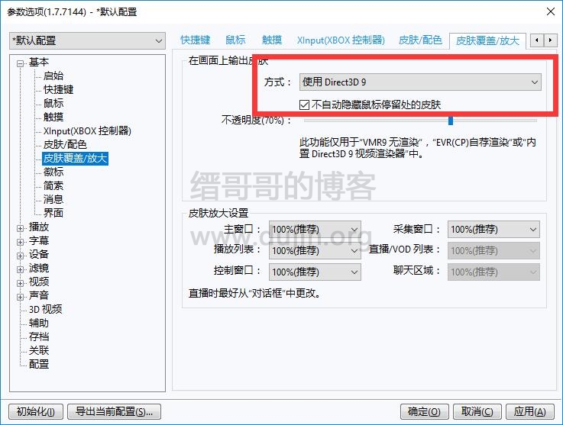Confirm with the 确定(O) button
This screenshot has width=563, height=425.
click(425, 411)
